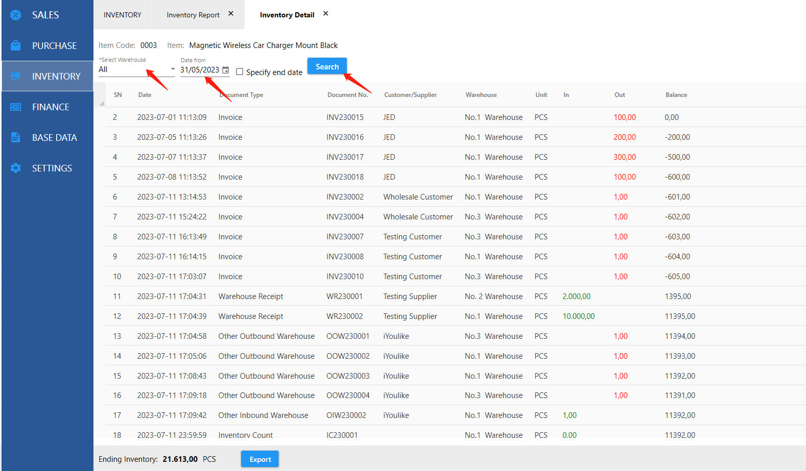This screenshot has height=471, width=806.
Task: Select the INV230015 invoice row
Action: click(x=345, y=117)
